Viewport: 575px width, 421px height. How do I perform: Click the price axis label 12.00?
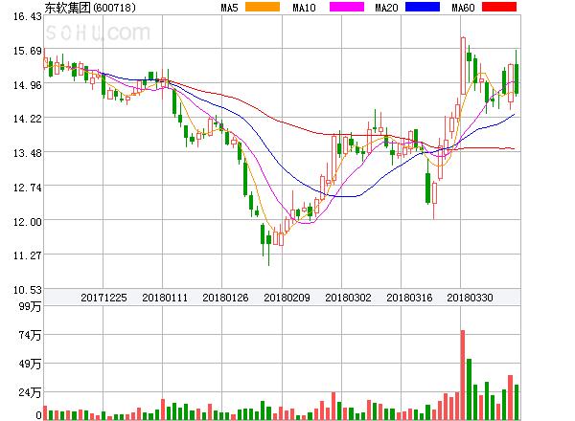click(28, 222)
